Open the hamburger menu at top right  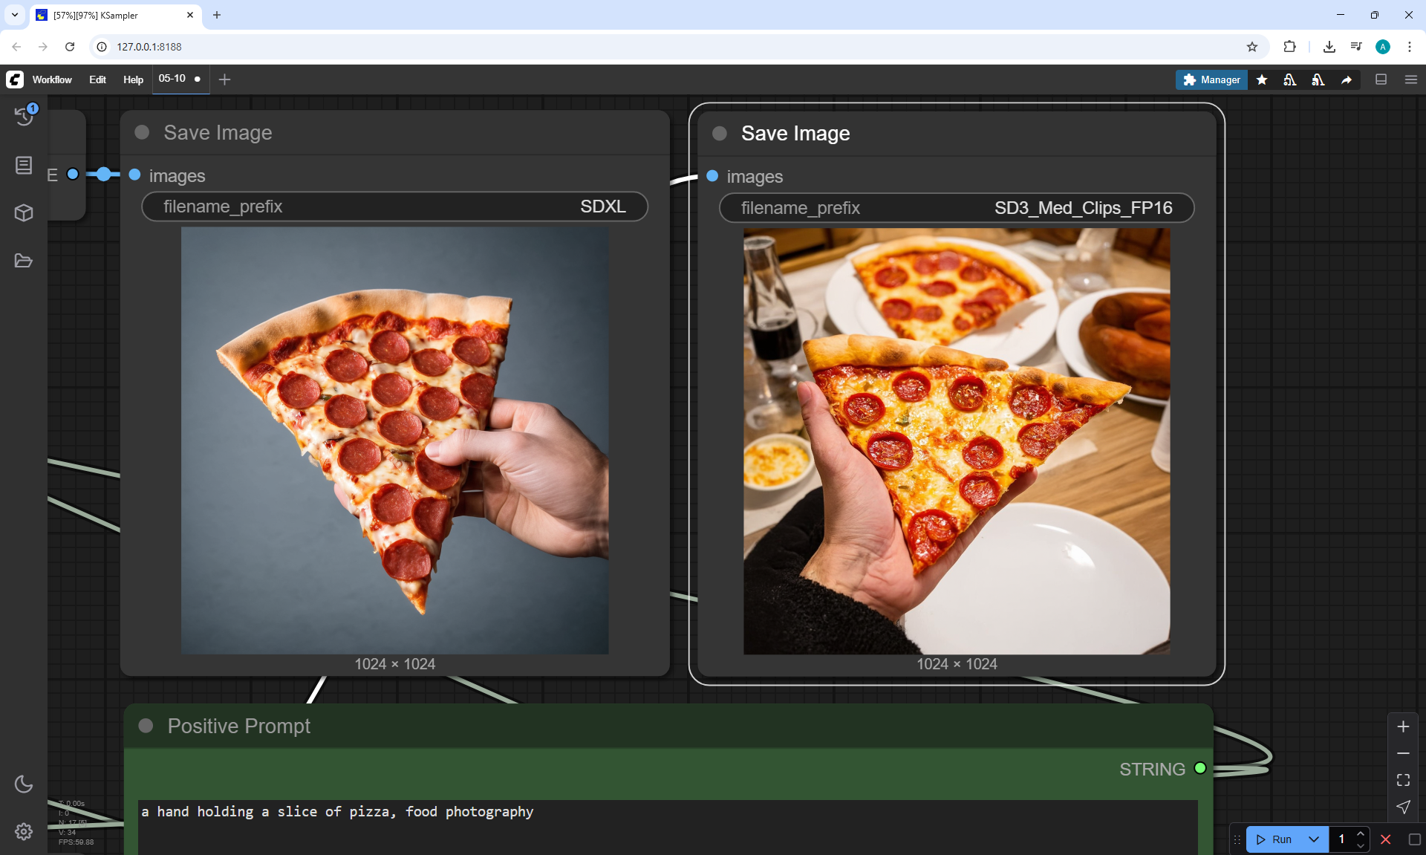pyautogui.click(x=1411, y=79)
